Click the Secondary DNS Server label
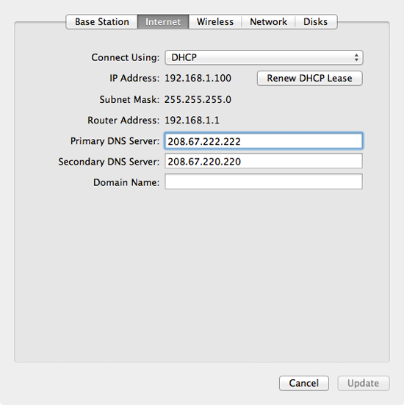 [x=109, y=162]
